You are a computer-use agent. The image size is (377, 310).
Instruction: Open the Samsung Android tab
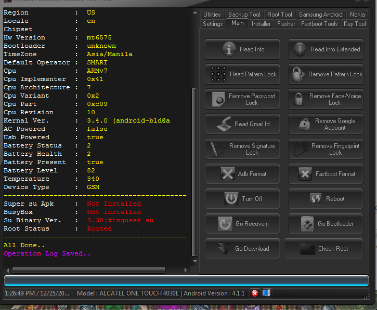click(321, 15)
